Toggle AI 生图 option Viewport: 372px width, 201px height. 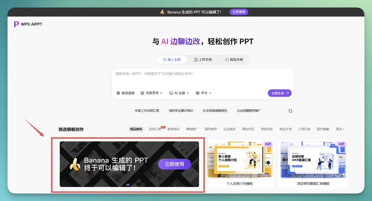[x=178, y=93]
